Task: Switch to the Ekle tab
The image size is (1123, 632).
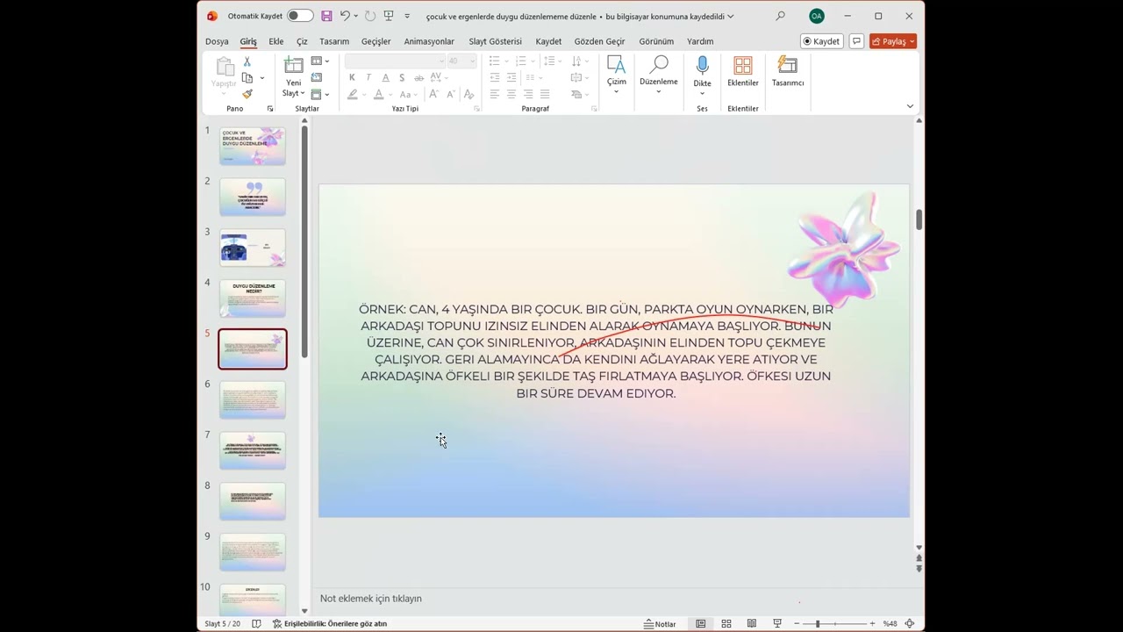Action: coord(276,41)
